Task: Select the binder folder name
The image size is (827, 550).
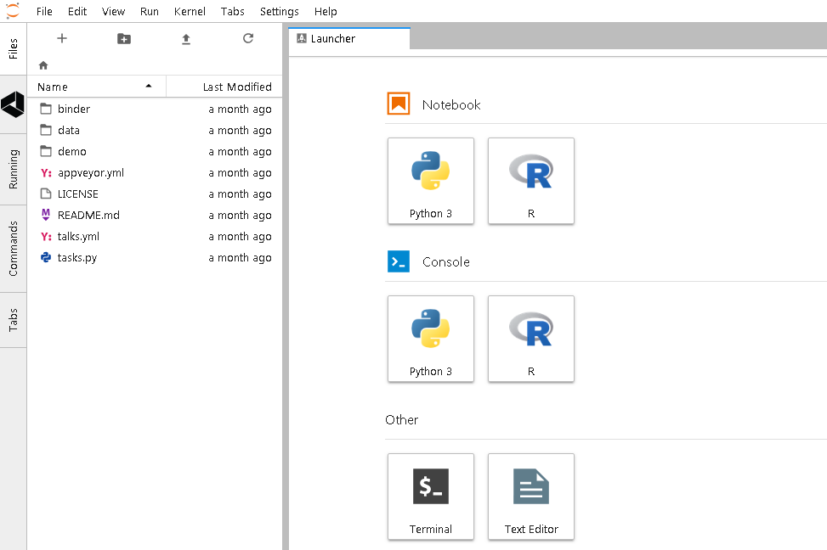Action: tap(74, 109)
